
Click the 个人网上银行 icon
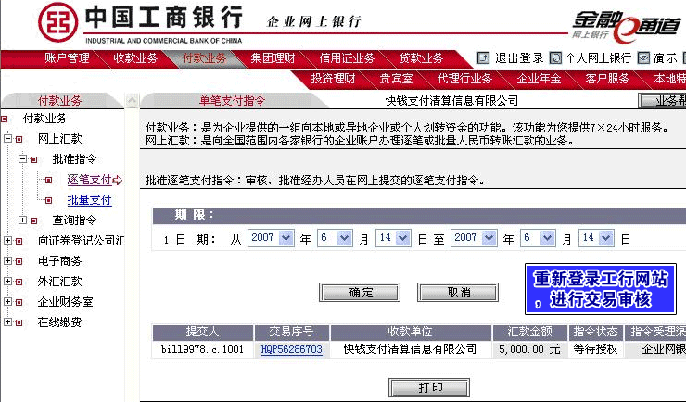(555, 57)
